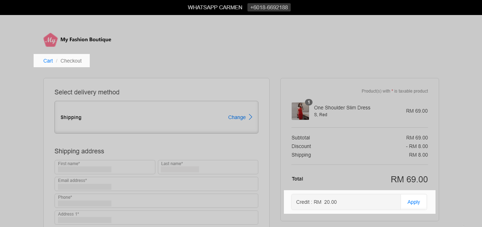The height and width of the screenshot is (227, 482).
Task: Click the My Fashion Boutique store name
Action: click(x=86, y=40)
